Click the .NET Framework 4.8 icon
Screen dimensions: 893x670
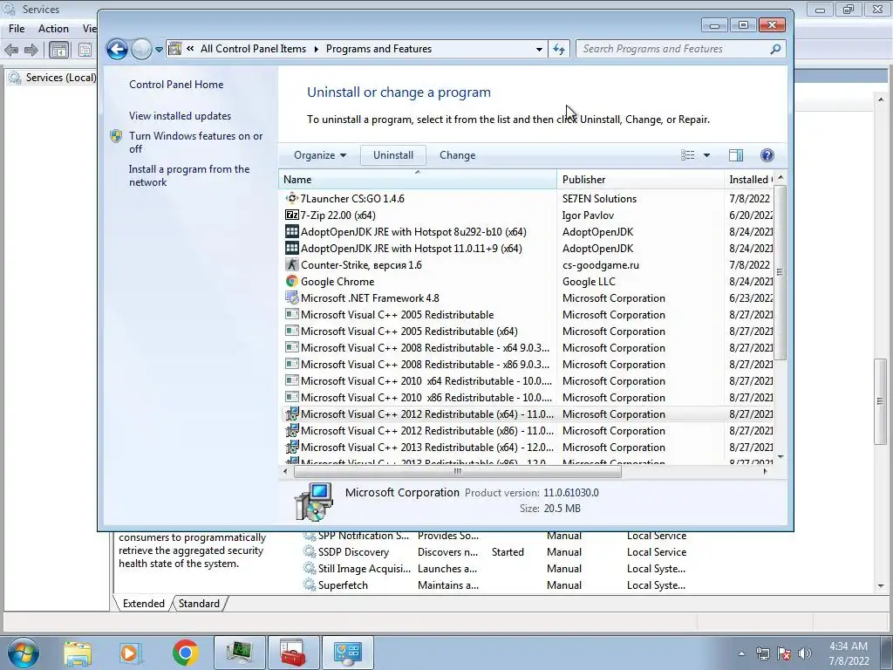(x=291, y=297)
